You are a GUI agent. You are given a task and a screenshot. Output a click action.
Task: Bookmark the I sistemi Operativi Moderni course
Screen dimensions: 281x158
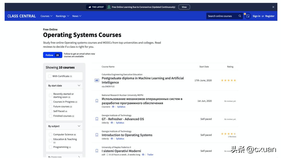[x=97, y=151]
